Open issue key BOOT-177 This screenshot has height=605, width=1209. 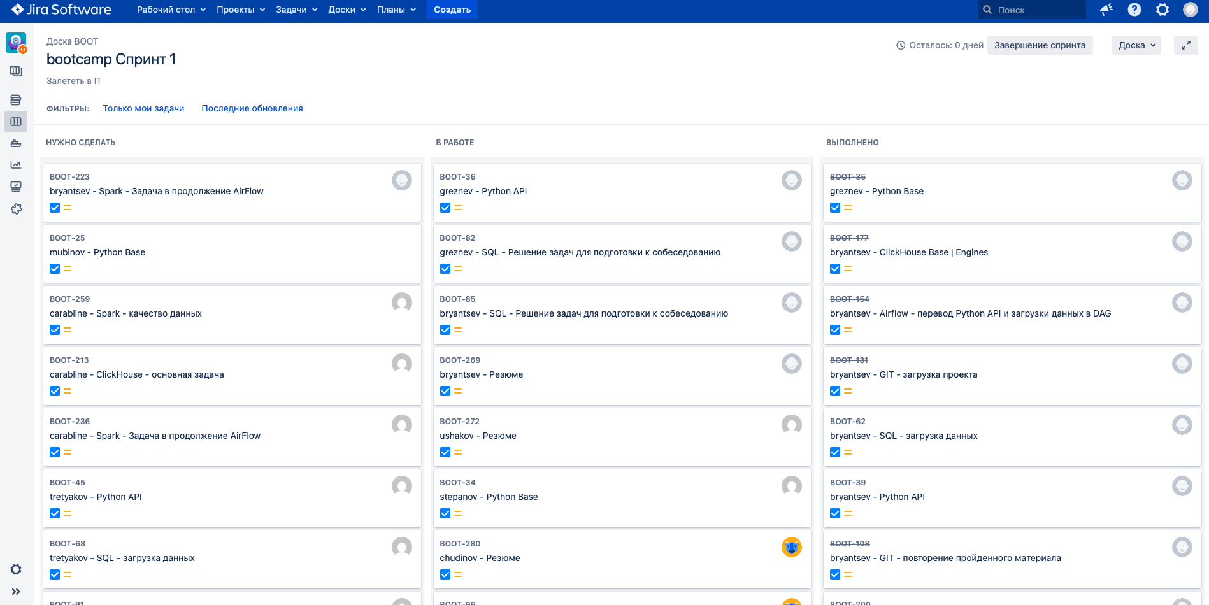[x=849, y=238]
